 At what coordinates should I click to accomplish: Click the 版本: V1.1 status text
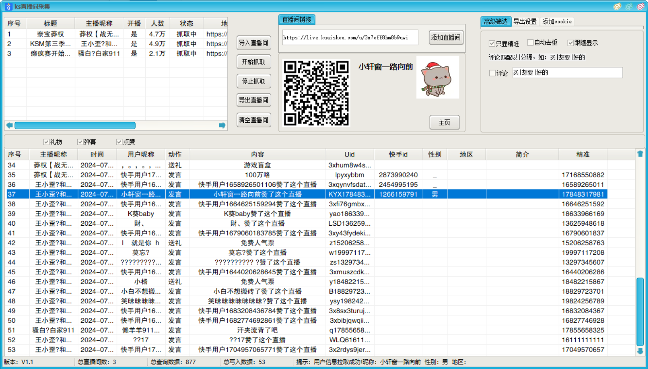coord(19,362)
